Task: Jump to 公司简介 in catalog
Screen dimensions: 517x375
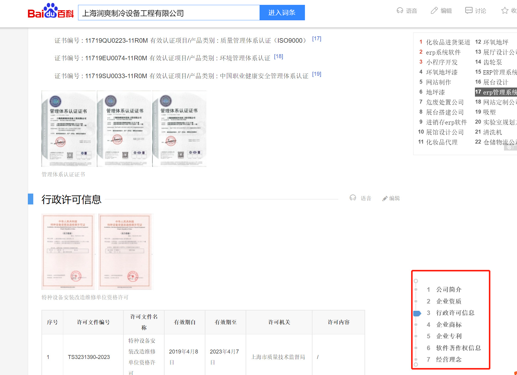Action: click(x=449, y=290)
